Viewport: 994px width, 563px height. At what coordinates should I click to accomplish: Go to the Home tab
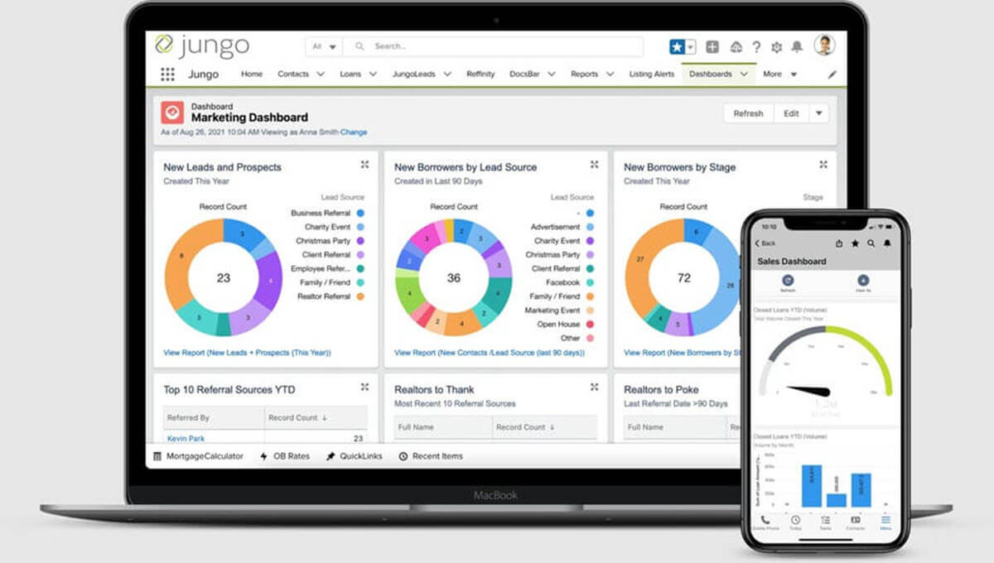[x=252, y=74]
